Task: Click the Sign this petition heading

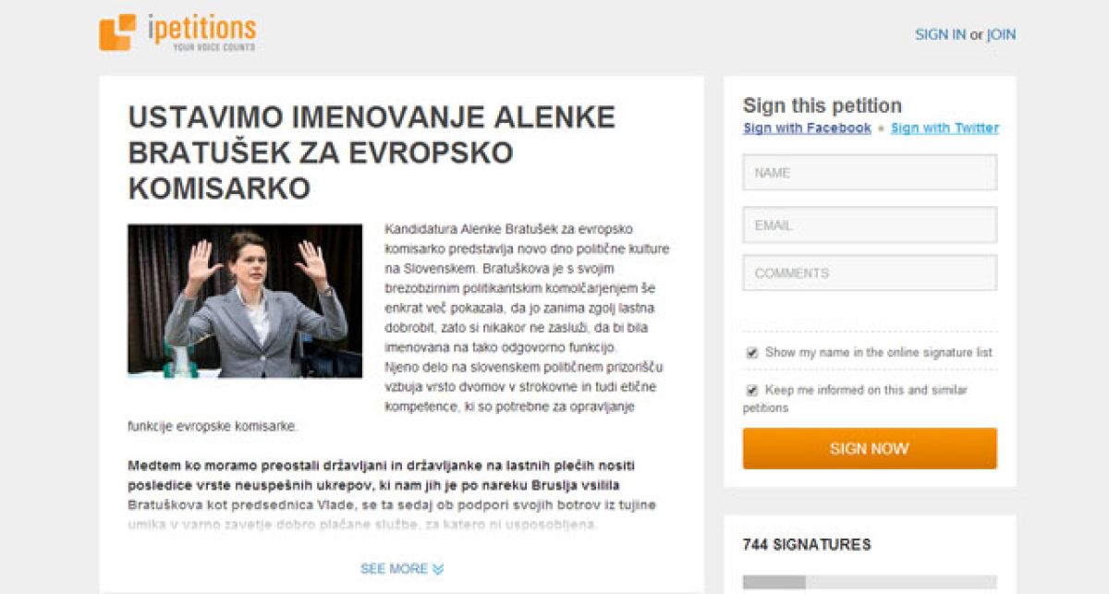Action: 823,105
